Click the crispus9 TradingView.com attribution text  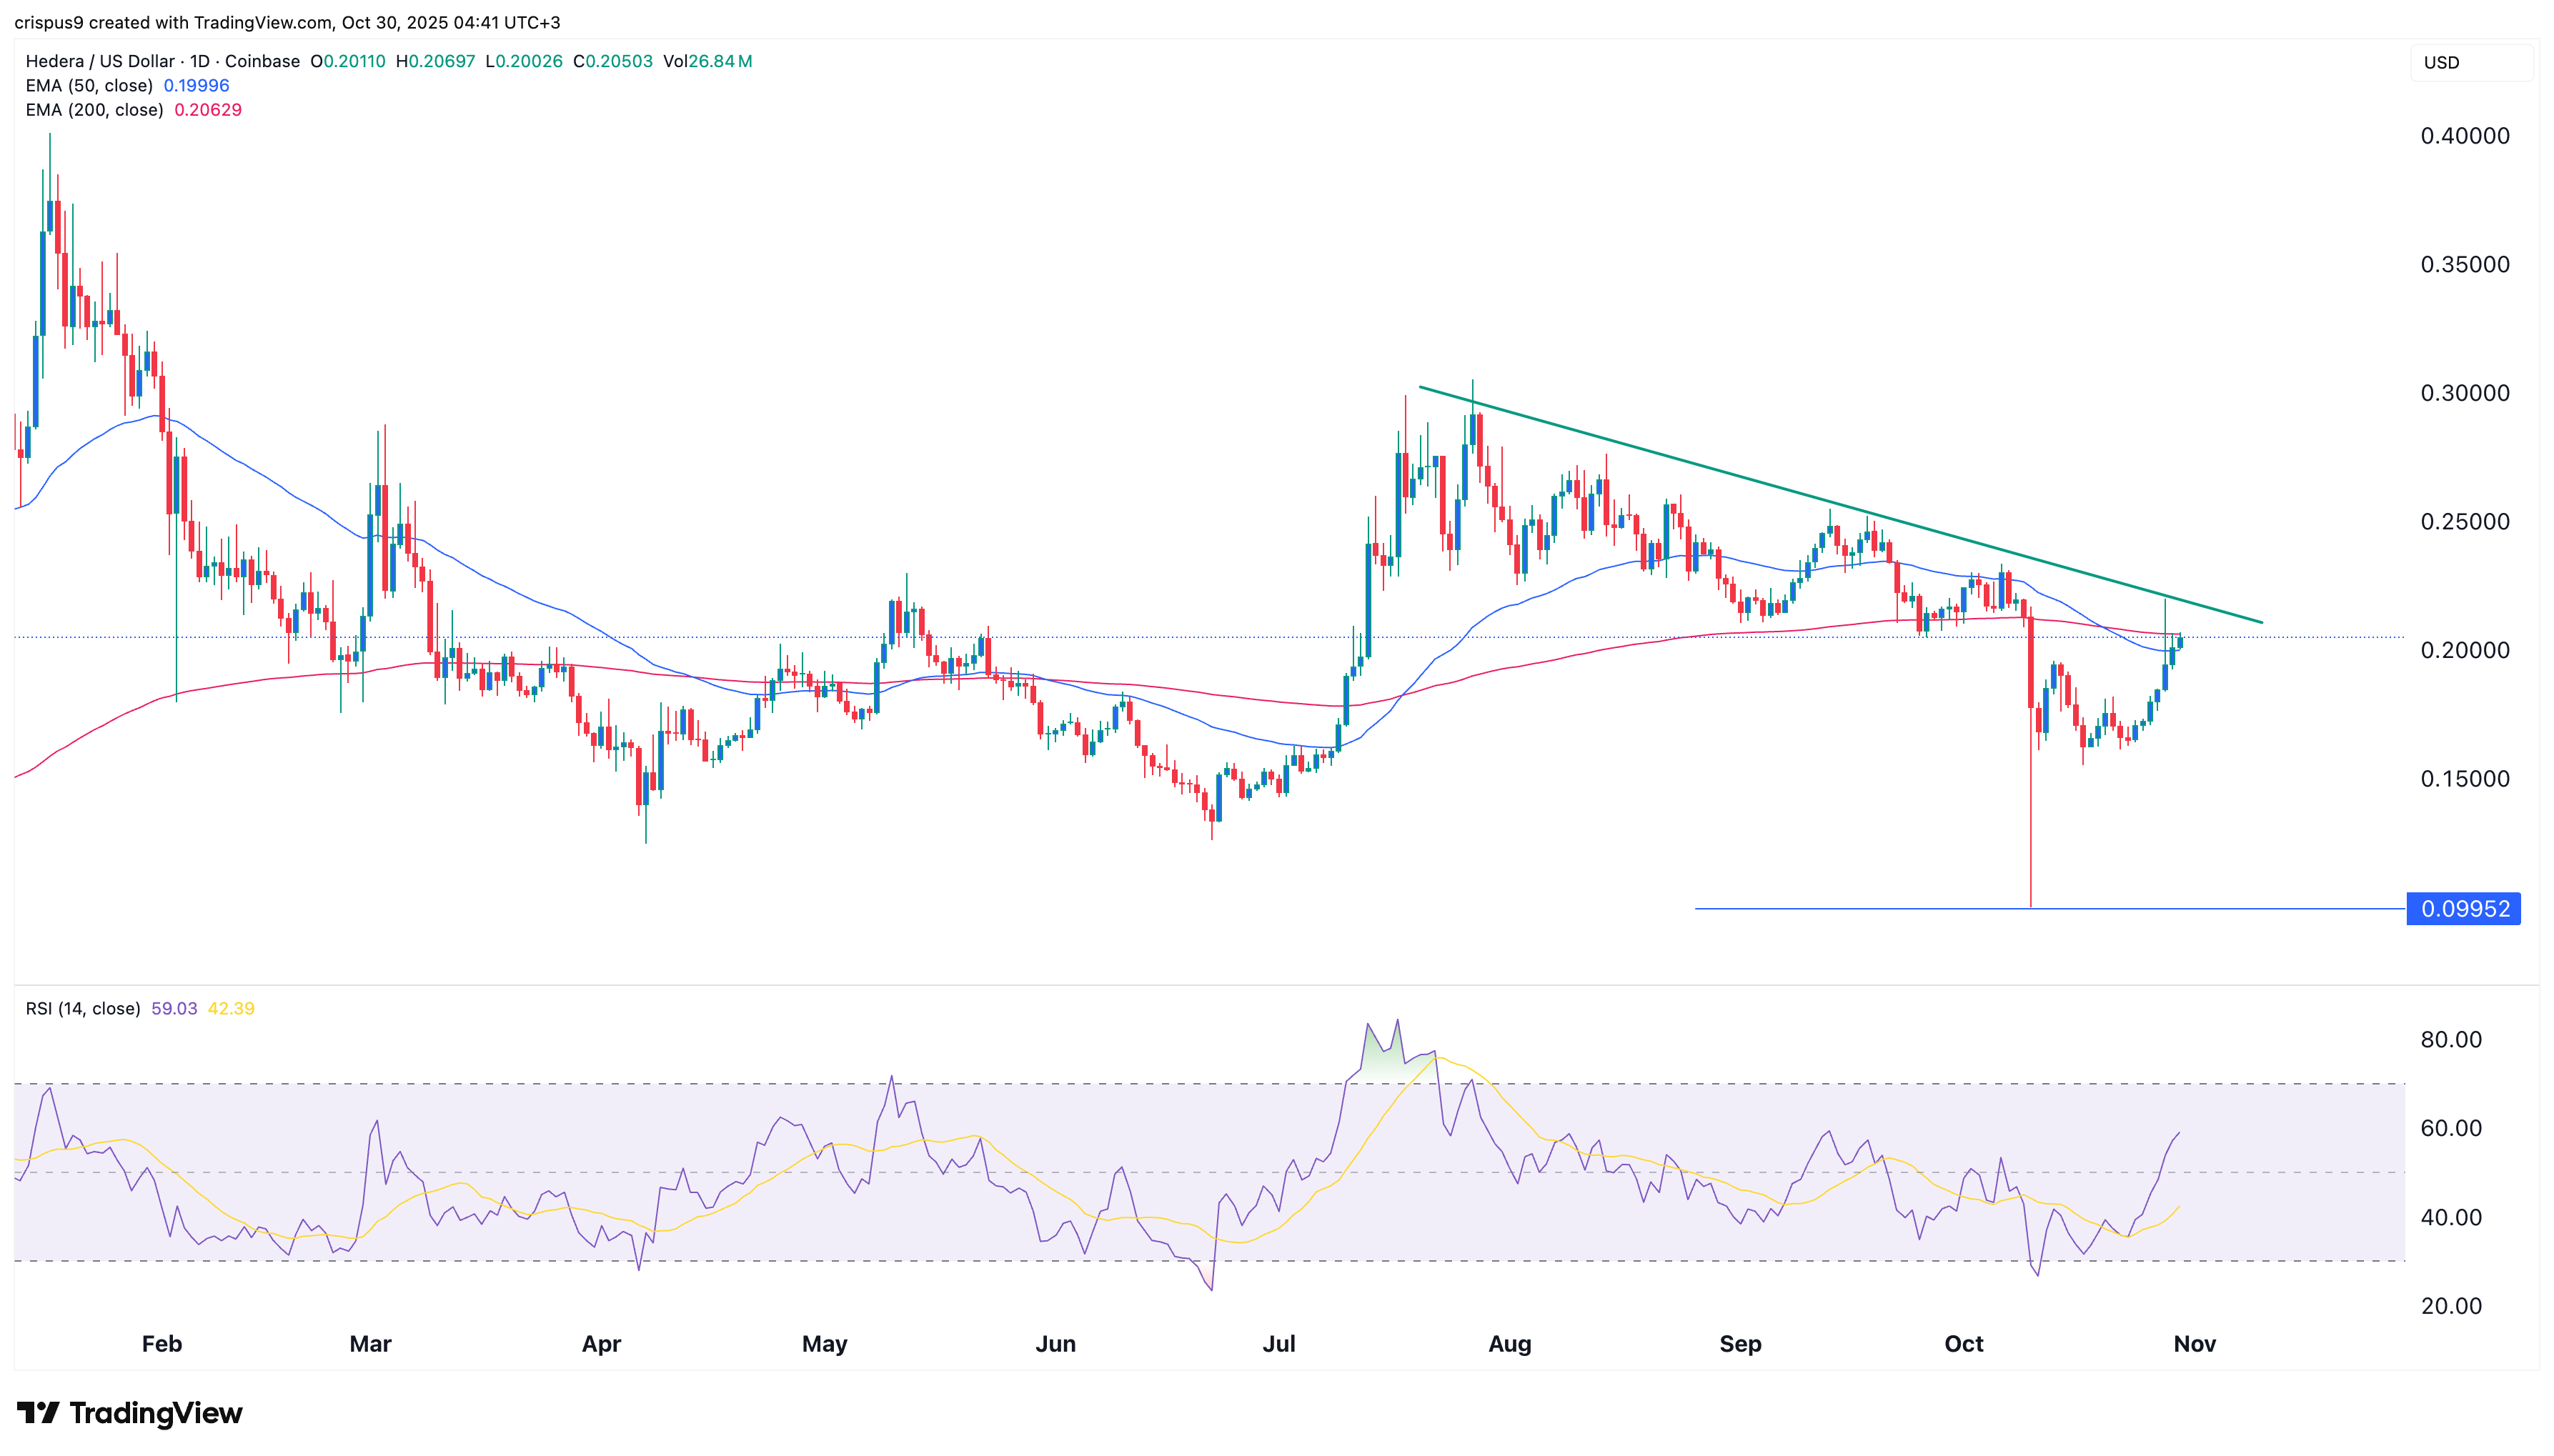tap(287, 22)
